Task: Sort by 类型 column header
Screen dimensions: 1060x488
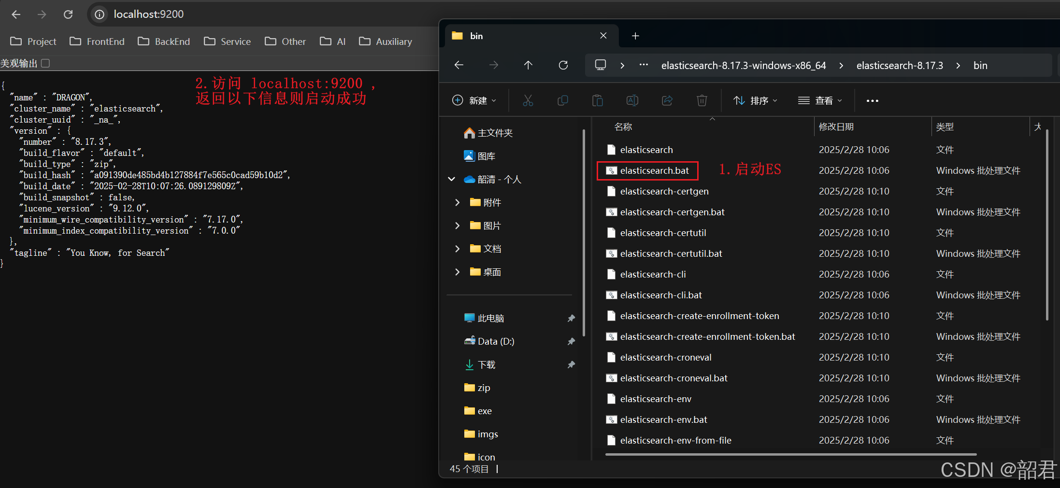Action: [x=945, y=126]
